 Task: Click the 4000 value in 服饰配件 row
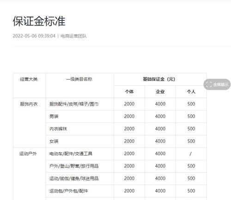click(160, 104)
